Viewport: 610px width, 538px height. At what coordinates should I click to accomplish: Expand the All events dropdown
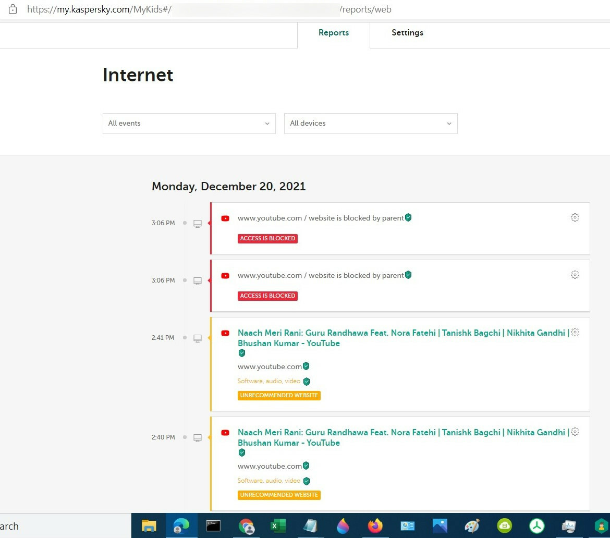(189, 124)
